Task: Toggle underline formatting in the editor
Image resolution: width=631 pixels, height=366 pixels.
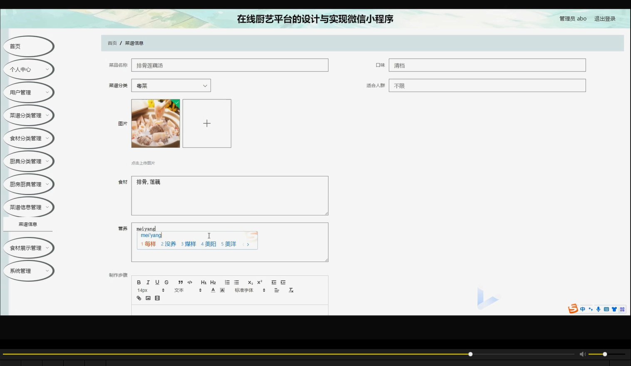Action: 157,282
